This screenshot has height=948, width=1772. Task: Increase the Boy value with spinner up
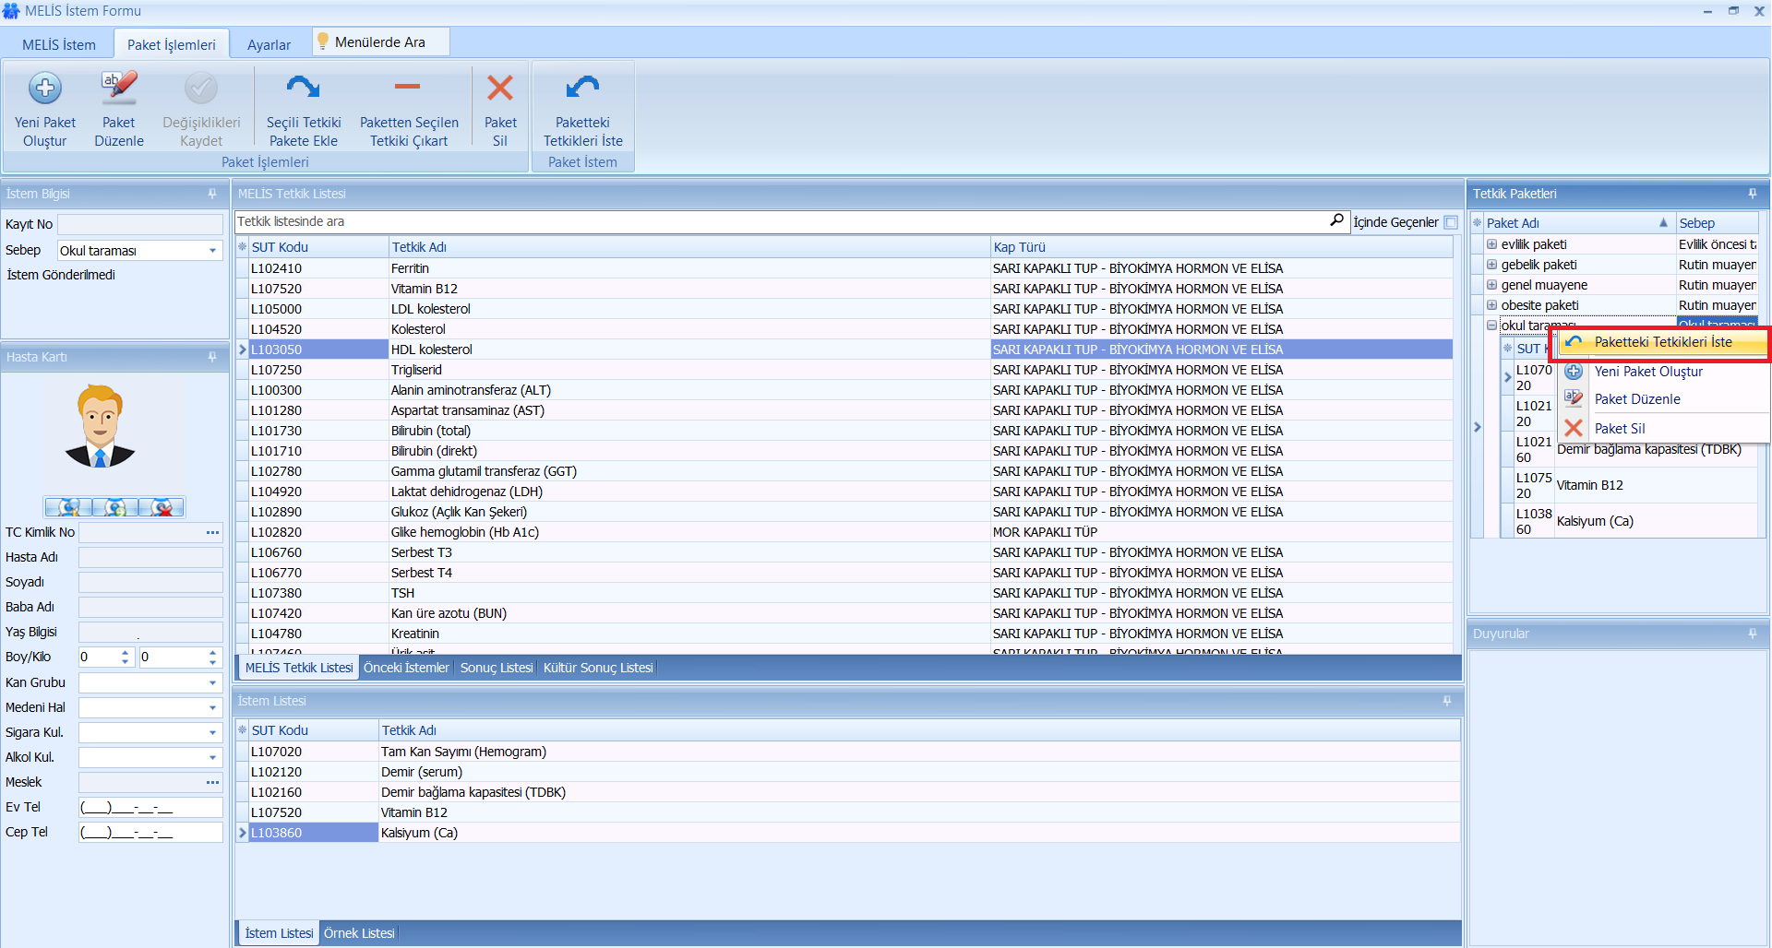(125, 652)
